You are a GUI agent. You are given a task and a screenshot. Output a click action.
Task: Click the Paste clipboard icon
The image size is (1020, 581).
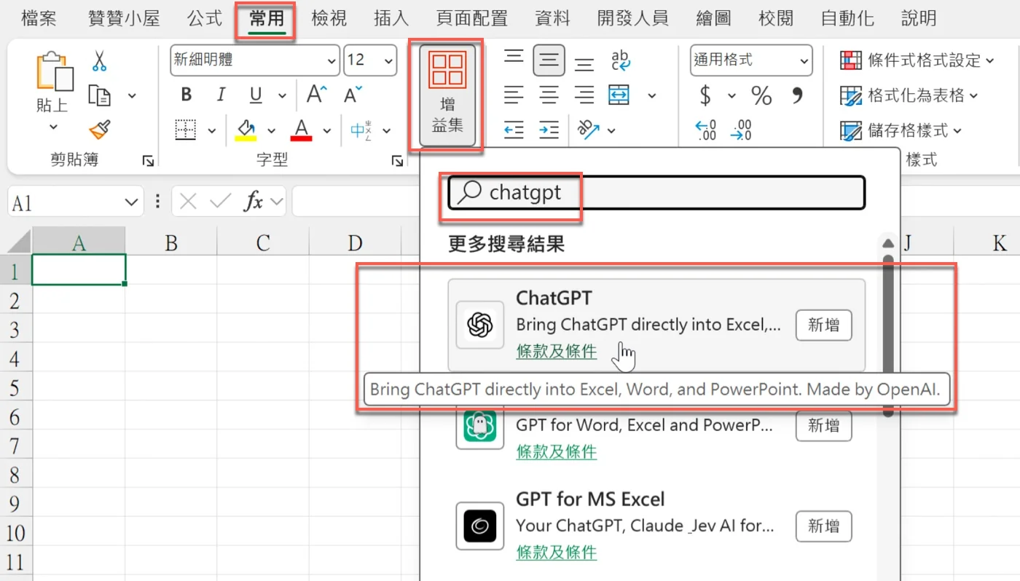click(x=55, y=73)
